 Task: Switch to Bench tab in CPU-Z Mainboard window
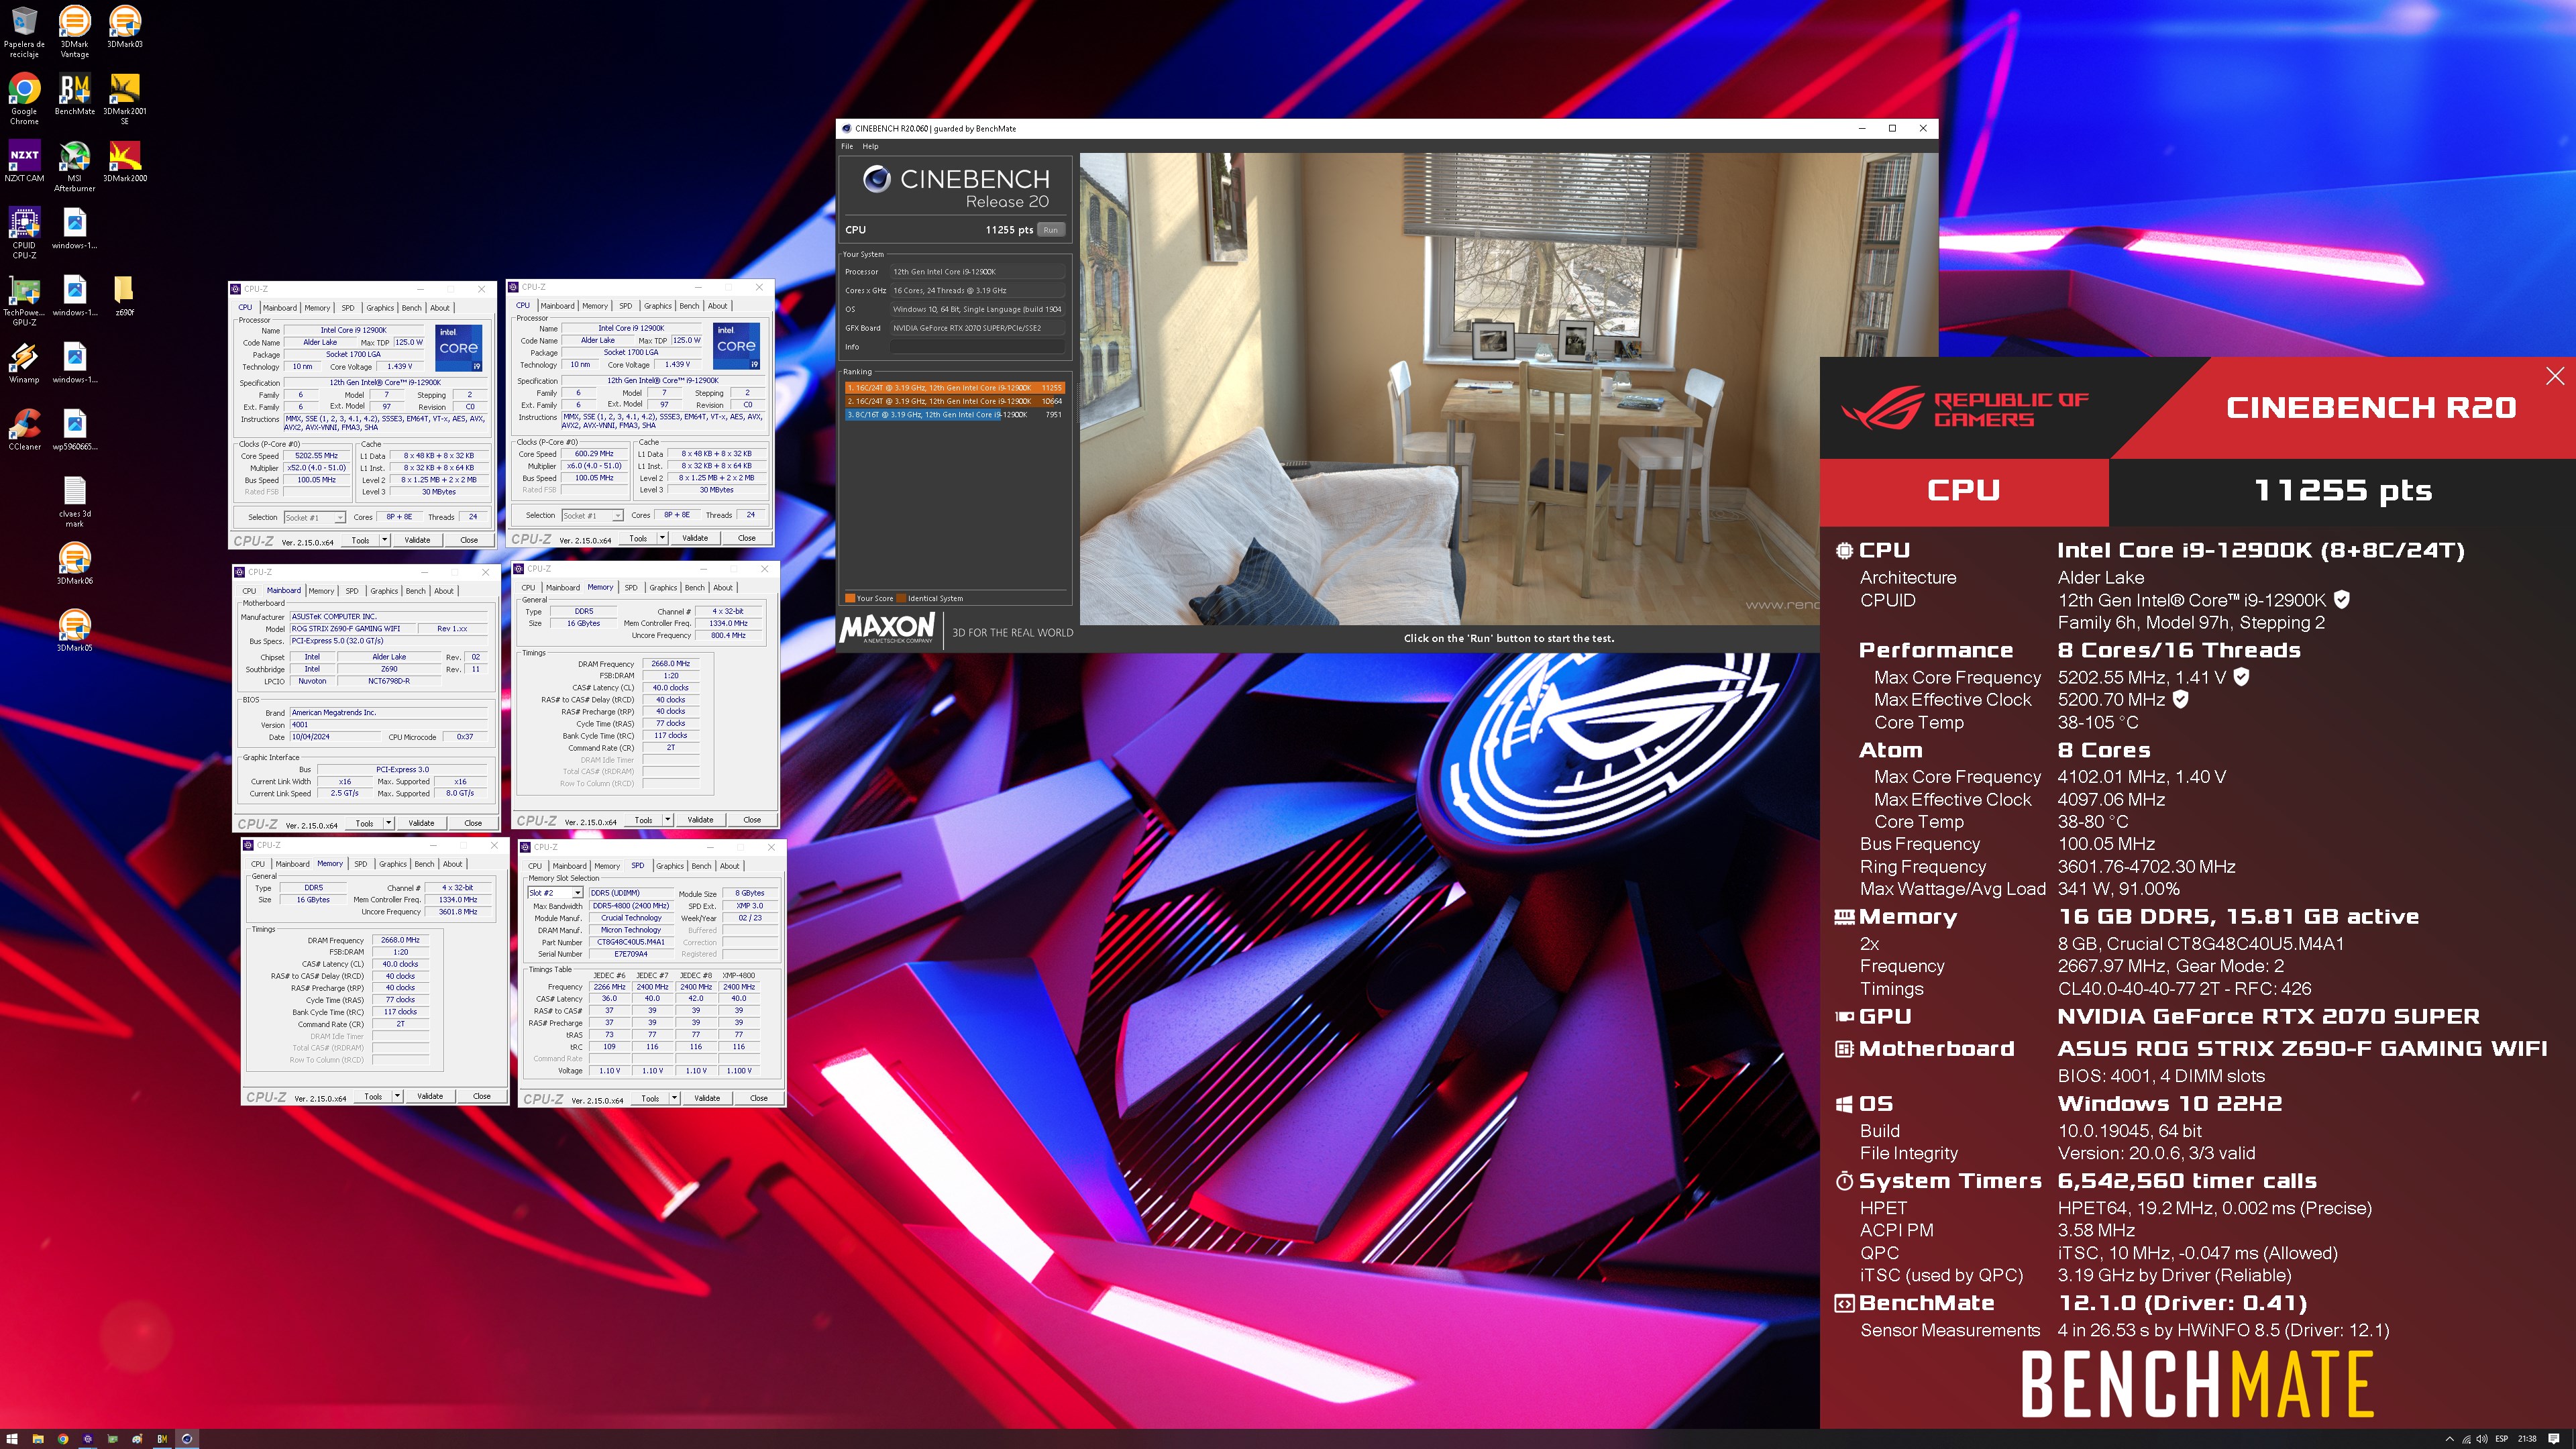416,591
